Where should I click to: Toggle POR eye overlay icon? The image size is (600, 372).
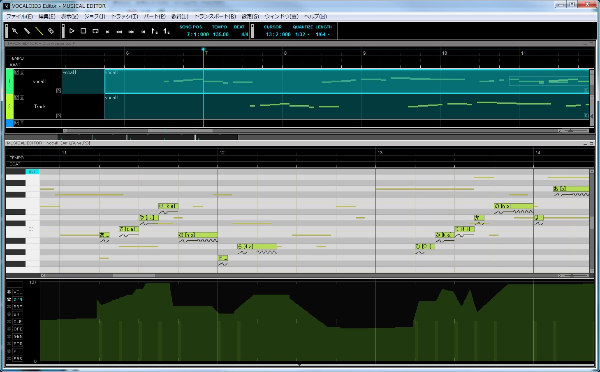tap(9, 344)
